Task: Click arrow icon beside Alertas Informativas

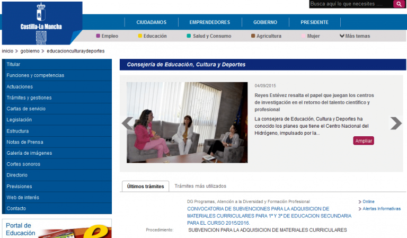Action: tap(359, 209)
